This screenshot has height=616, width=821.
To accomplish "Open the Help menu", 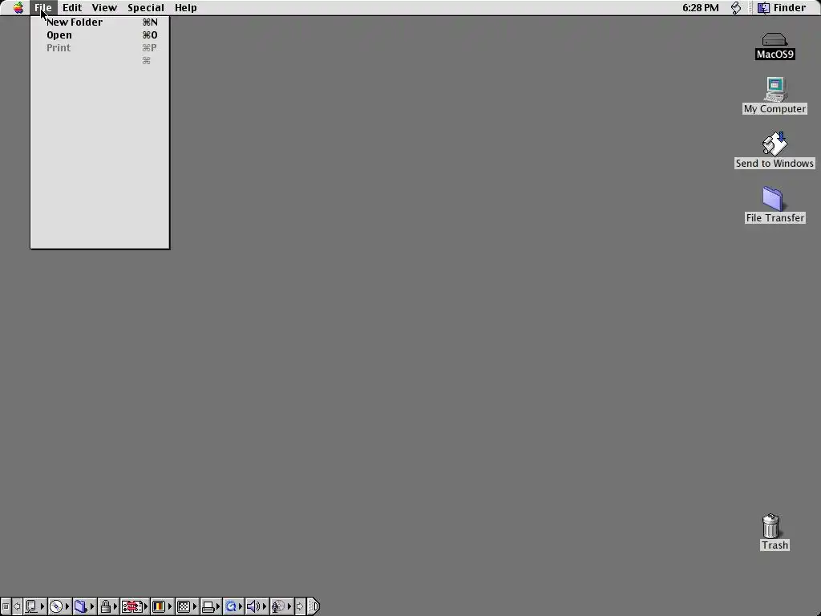I will tap(185, 8).
